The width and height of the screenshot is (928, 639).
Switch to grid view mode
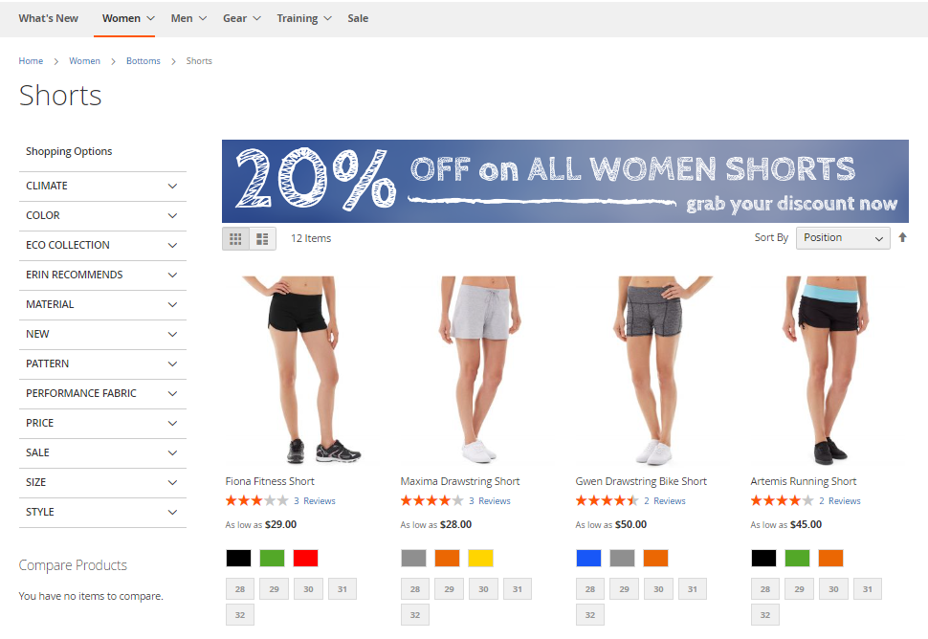coord(235,238)
